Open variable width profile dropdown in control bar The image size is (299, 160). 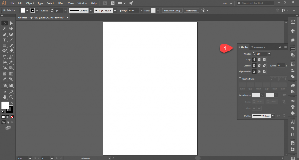coord(91,11)
